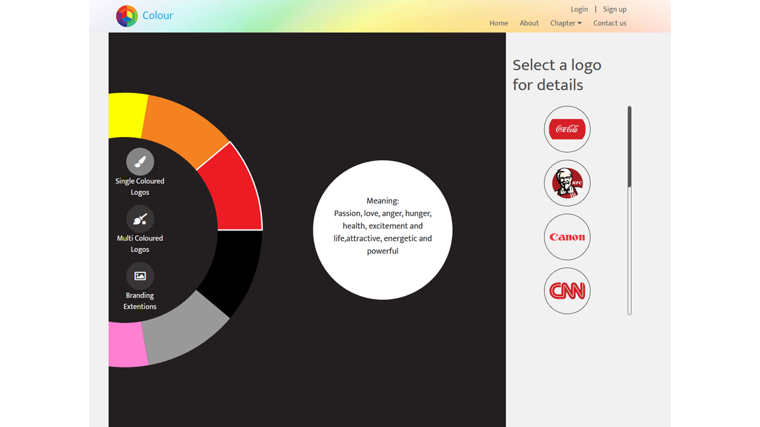Screen dimensions: 760x427
Task: Click the Login link
Action: [579, 9]
